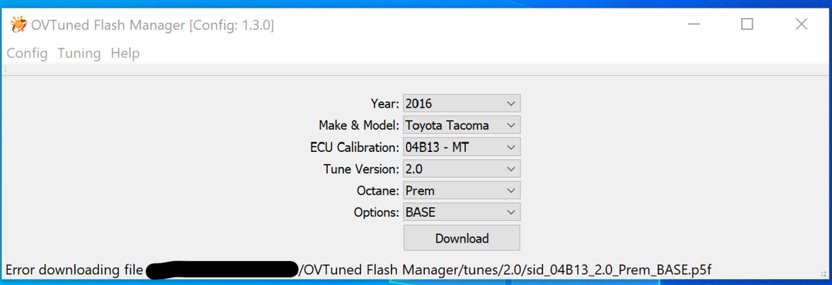Expand the Octane dropdown arrow
Image resolution: width=832 pixels, height=285 pixels.
pyautogui.click(x=511, y=191)
